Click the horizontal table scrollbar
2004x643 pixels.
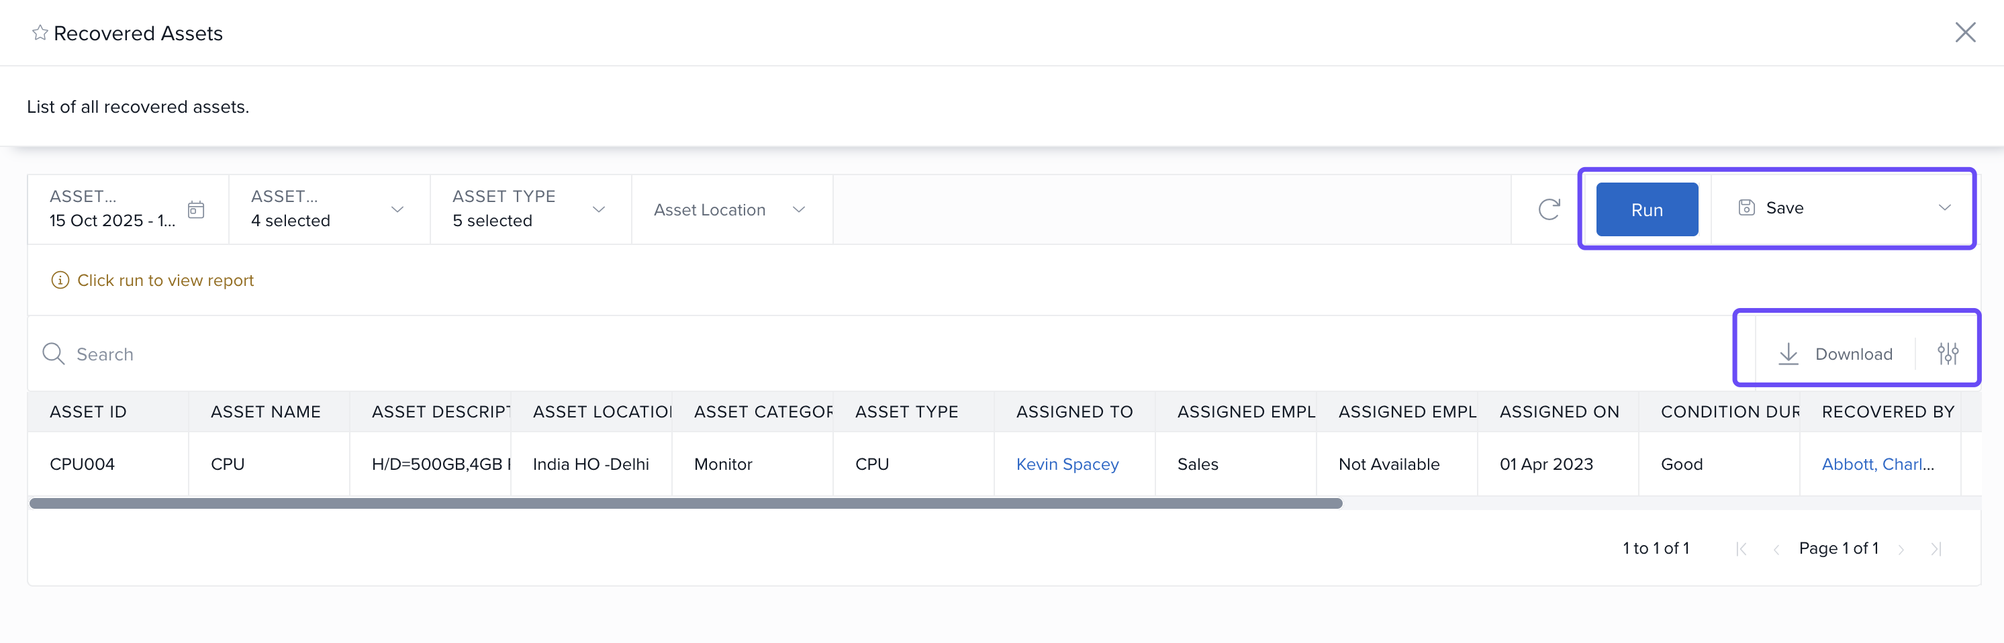685,503
